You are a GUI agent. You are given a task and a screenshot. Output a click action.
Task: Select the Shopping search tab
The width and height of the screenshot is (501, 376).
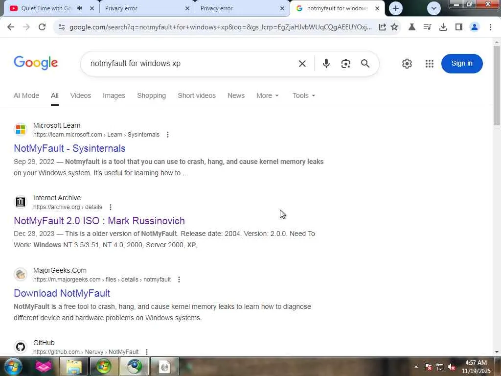(x=152, y=95)
